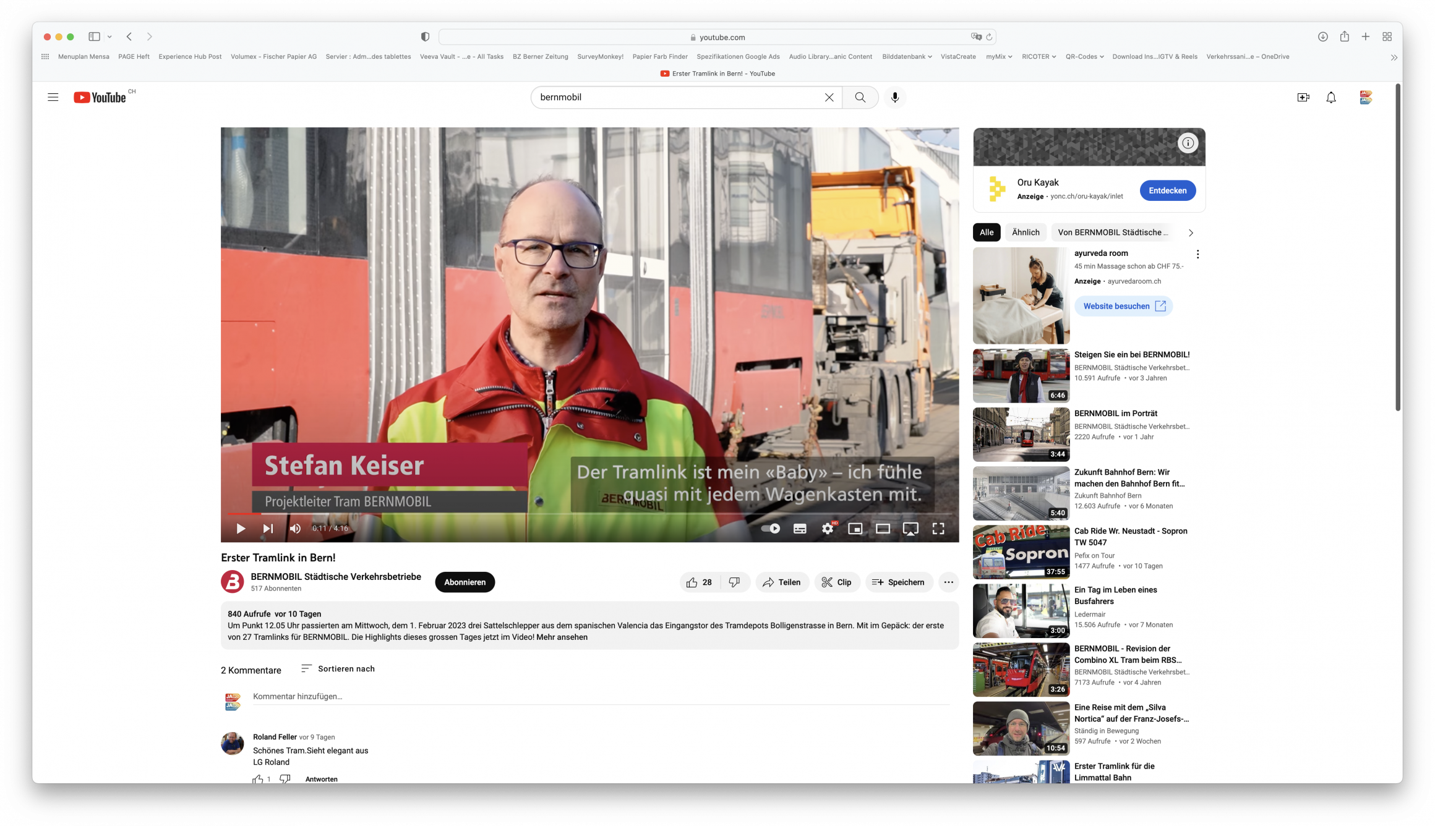Dislike the video with thumbs down
1435x826 pixels.
click(x=735, y=582)
